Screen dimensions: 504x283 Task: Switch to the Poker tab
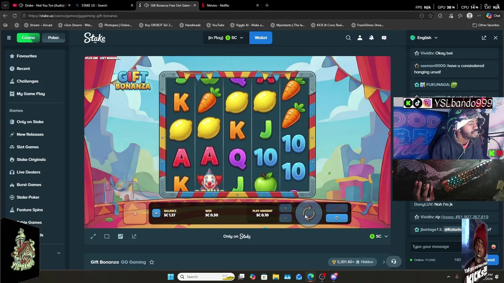[54, 38]
